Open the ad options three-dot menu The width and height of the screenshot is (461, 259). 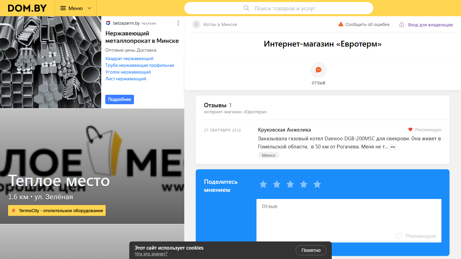click(178, 23)
